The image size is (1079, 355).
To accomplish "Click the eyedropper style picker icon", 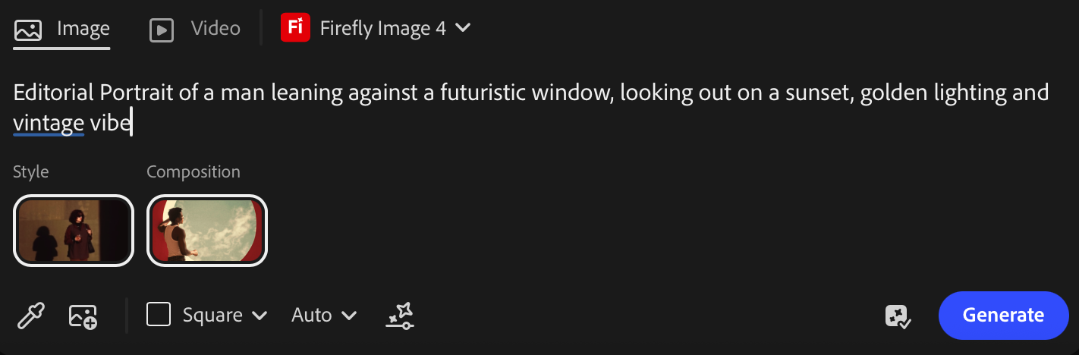I will (x=31, y=316).
